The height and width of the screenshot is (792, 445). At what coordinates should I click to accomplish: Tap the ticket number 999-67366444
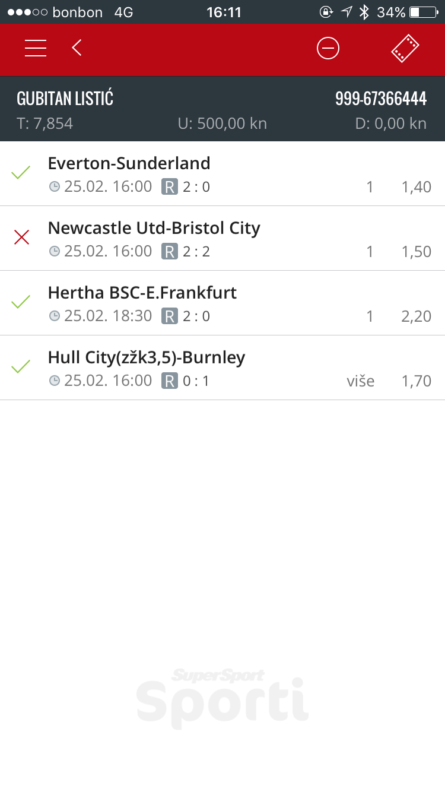[x=381, y=99]
